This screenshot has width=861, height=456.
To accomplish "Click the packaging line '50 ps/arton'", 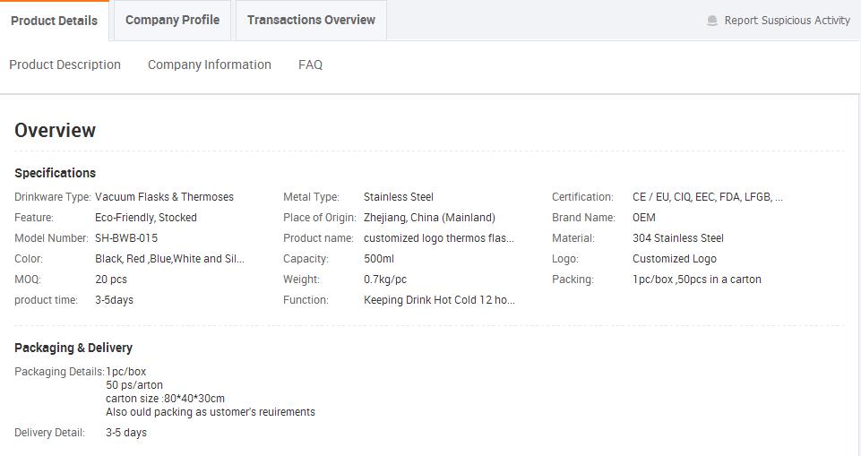I will 134,384.
